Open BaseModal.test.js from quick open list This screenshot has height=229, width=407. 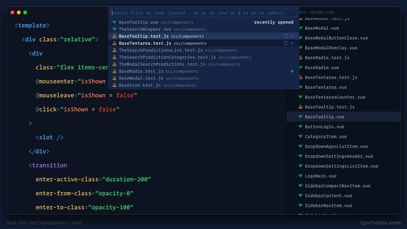(x=203, y=78)
